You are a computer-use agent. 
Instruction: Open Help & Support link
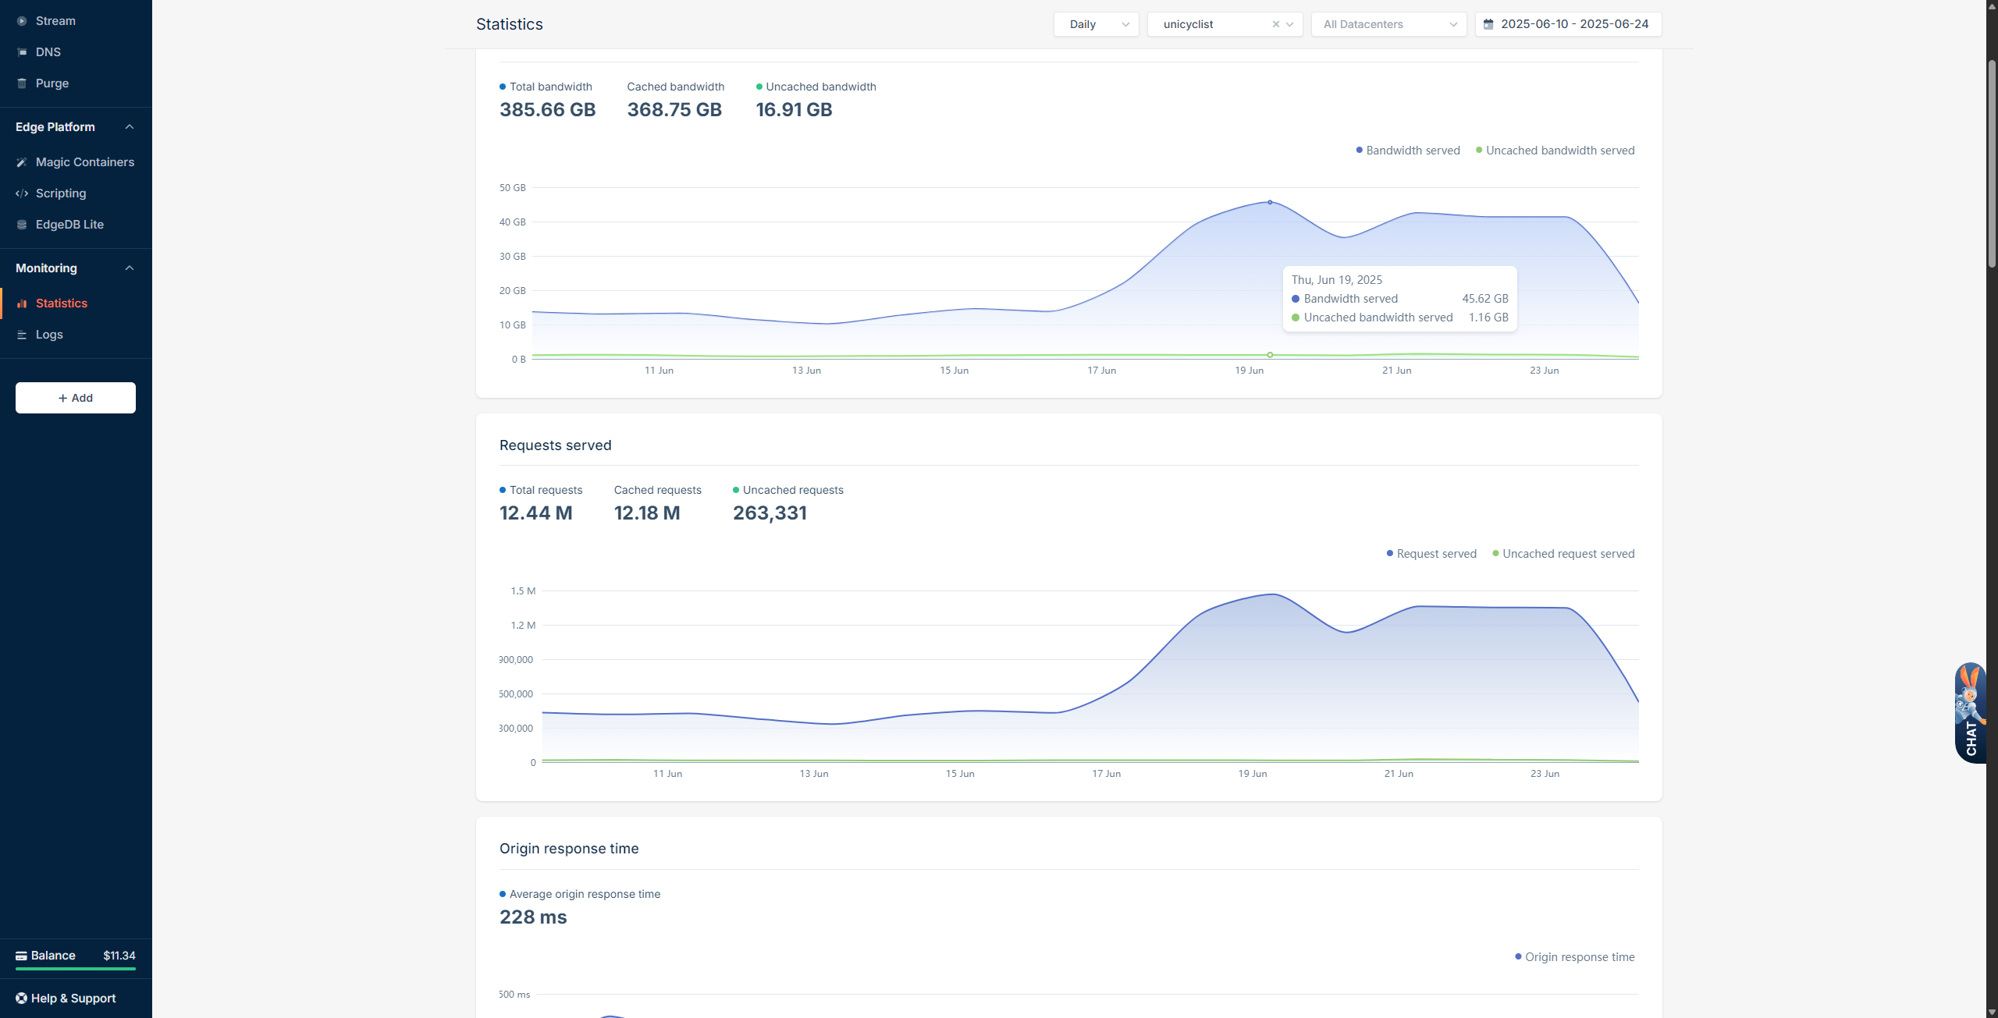(73, 998)
